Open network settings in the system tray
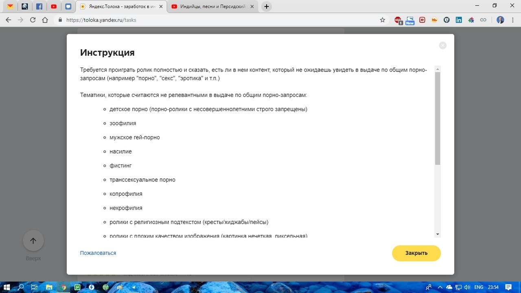Screen dimensions: 521x293 point(458,287)
